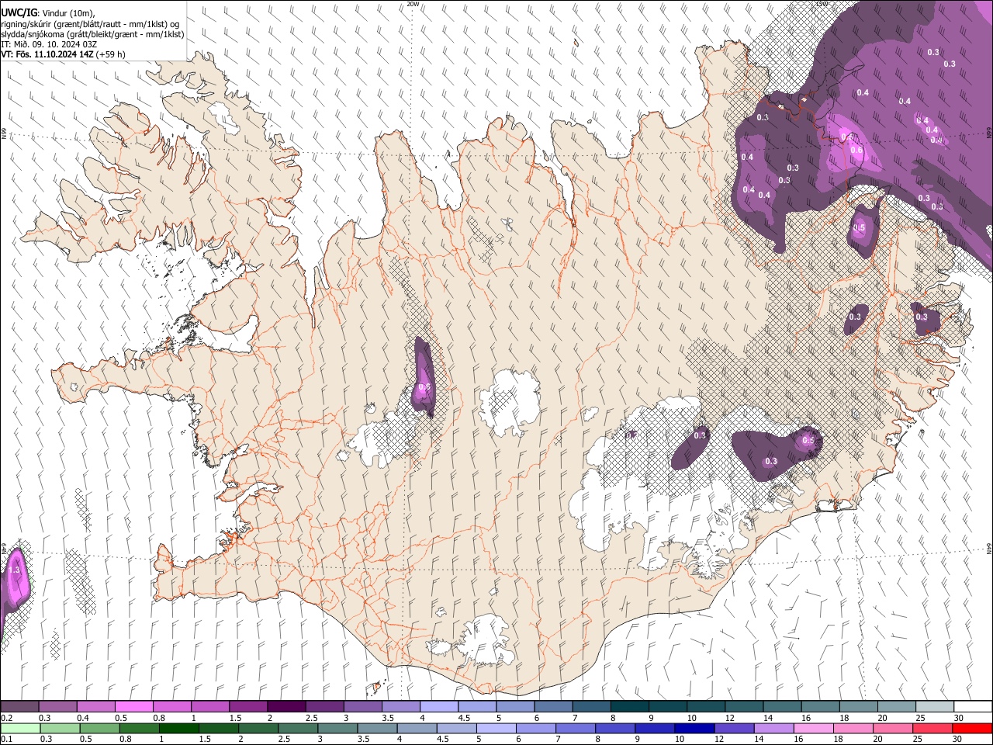The height and width of the screenshot is (745, 993).
Task: Select the 10–12 swatch on upper legend
Action: [706, 707]
